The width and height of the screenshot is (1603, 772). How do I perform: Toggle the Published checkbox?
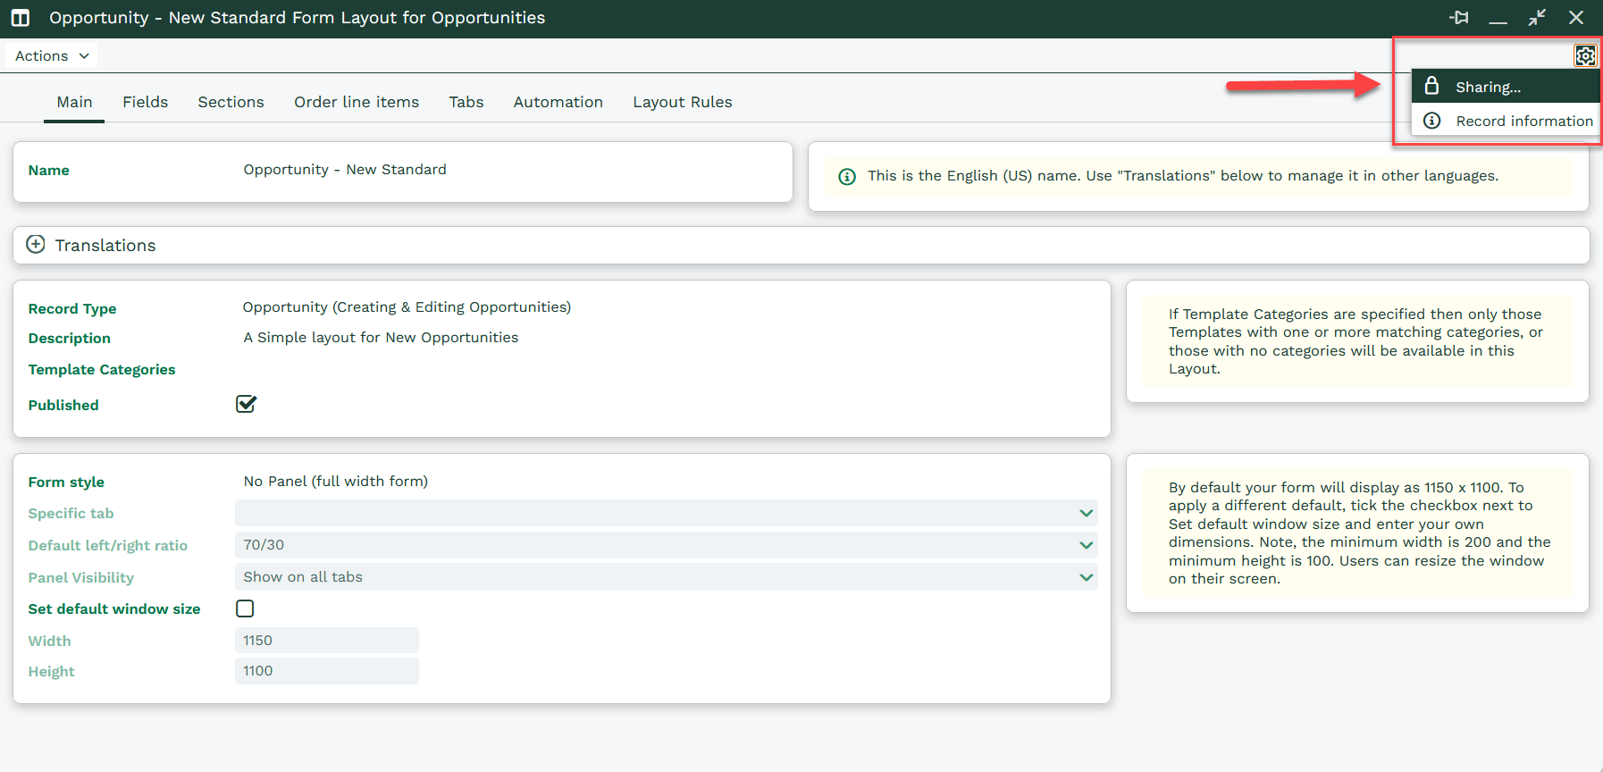coord(246,404)
